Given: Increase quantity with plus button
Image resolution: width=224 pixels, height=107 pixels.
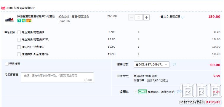Looking at the screenshot, I should [x=146, y=17].
